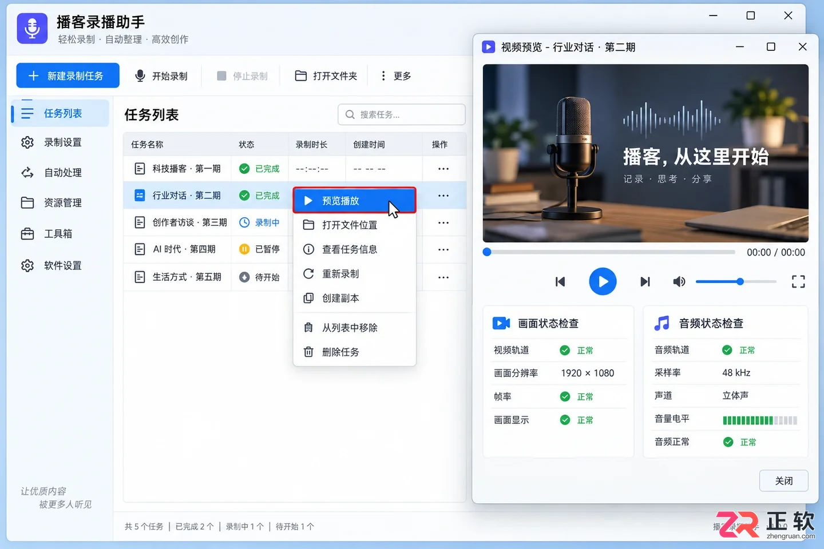
Task: Click the 待开始 status icon
Action: coord(244,277)
